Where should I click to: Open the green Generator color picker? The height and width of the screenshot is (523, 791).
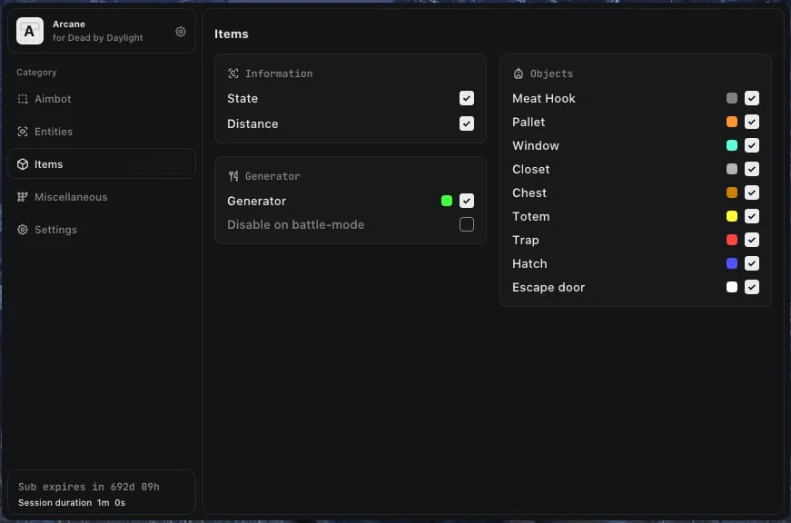point(447,201)
